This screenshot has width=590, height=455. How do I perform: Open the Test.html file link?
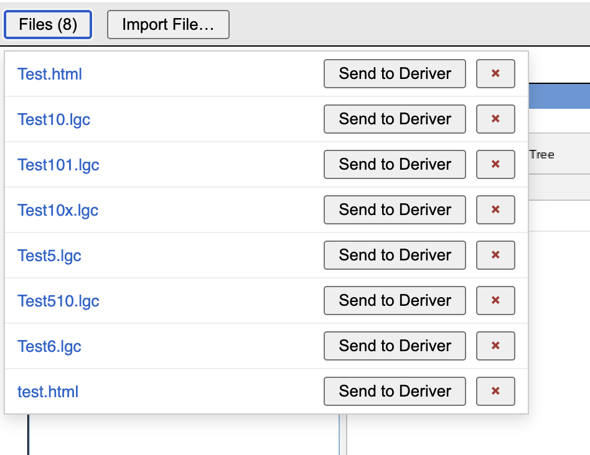pyautogui.click(x=50, y=74)
